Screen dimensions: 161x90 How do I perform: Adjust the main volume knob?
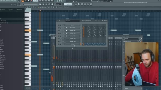[19, 4]
